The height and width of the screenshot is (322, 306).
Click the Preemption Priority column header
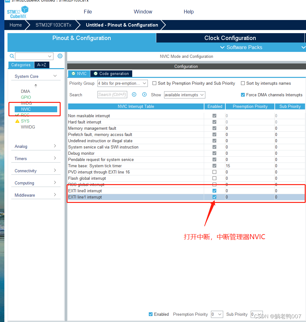(x=250, y=106)
